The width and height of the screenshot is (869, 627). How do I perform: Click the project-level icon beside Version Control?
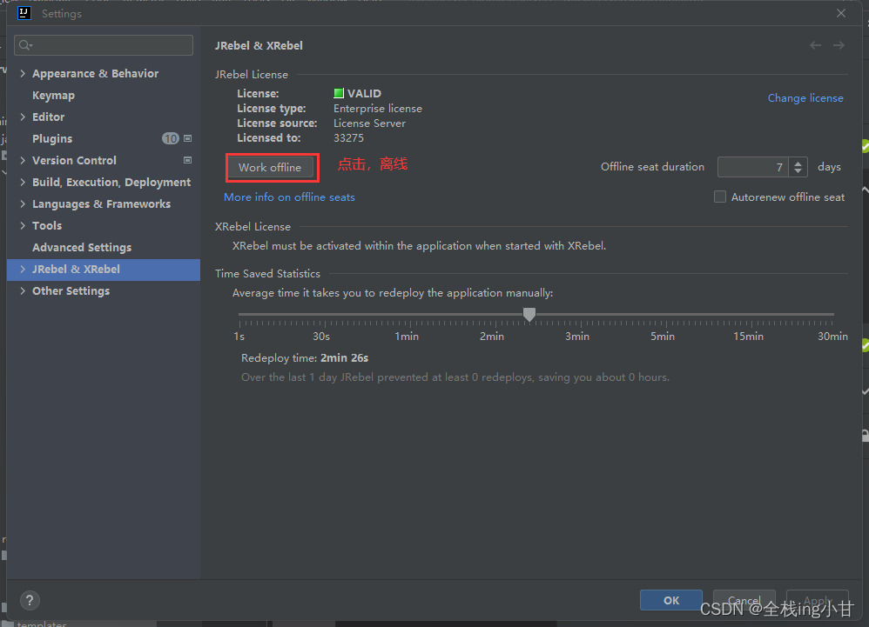point(188,160)
